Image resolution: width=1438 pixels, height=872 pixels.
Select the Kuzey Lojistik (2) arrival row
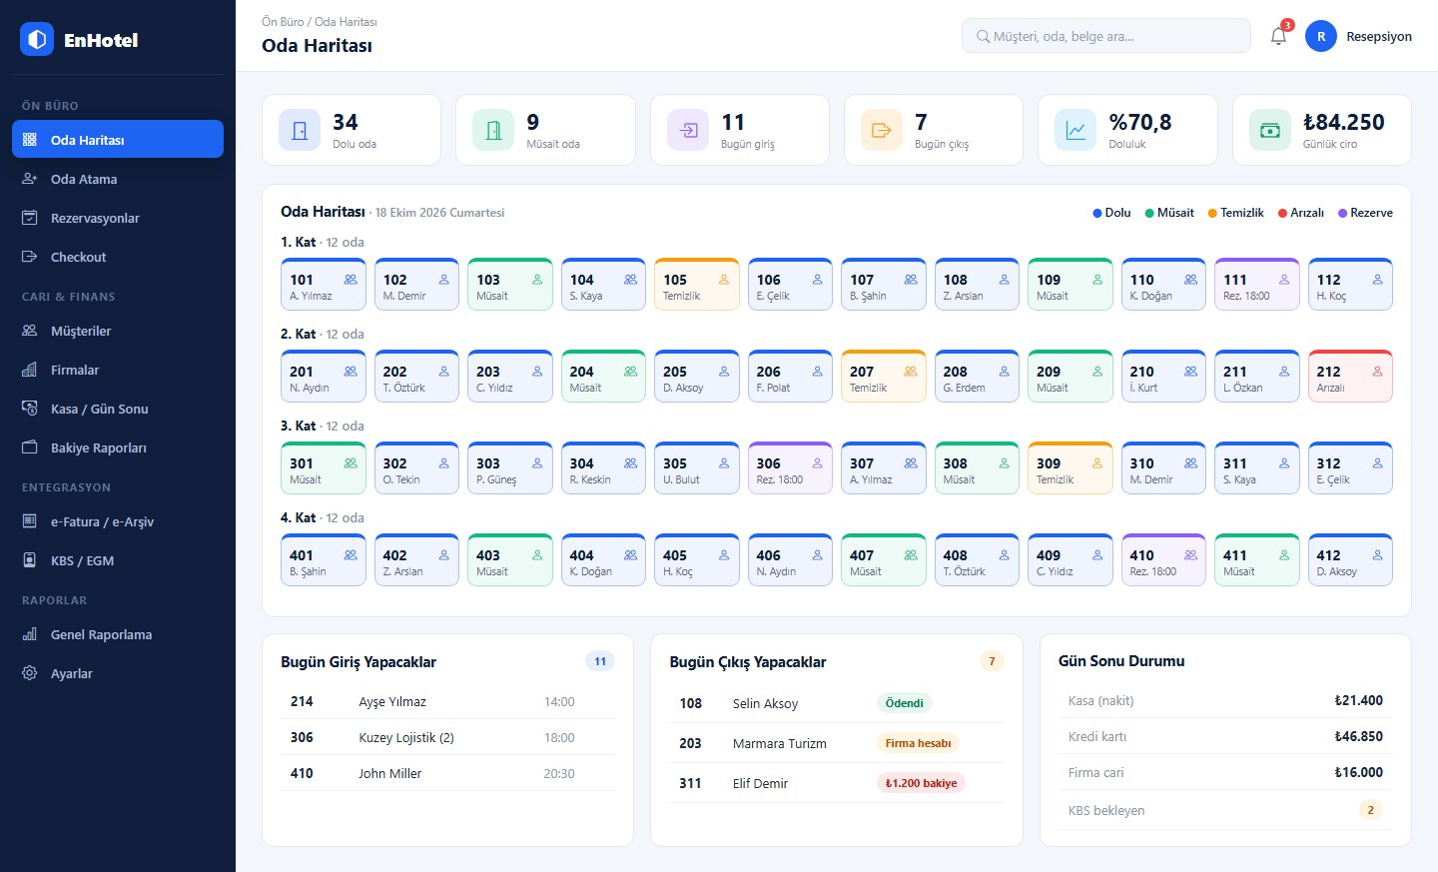(447, 737)
